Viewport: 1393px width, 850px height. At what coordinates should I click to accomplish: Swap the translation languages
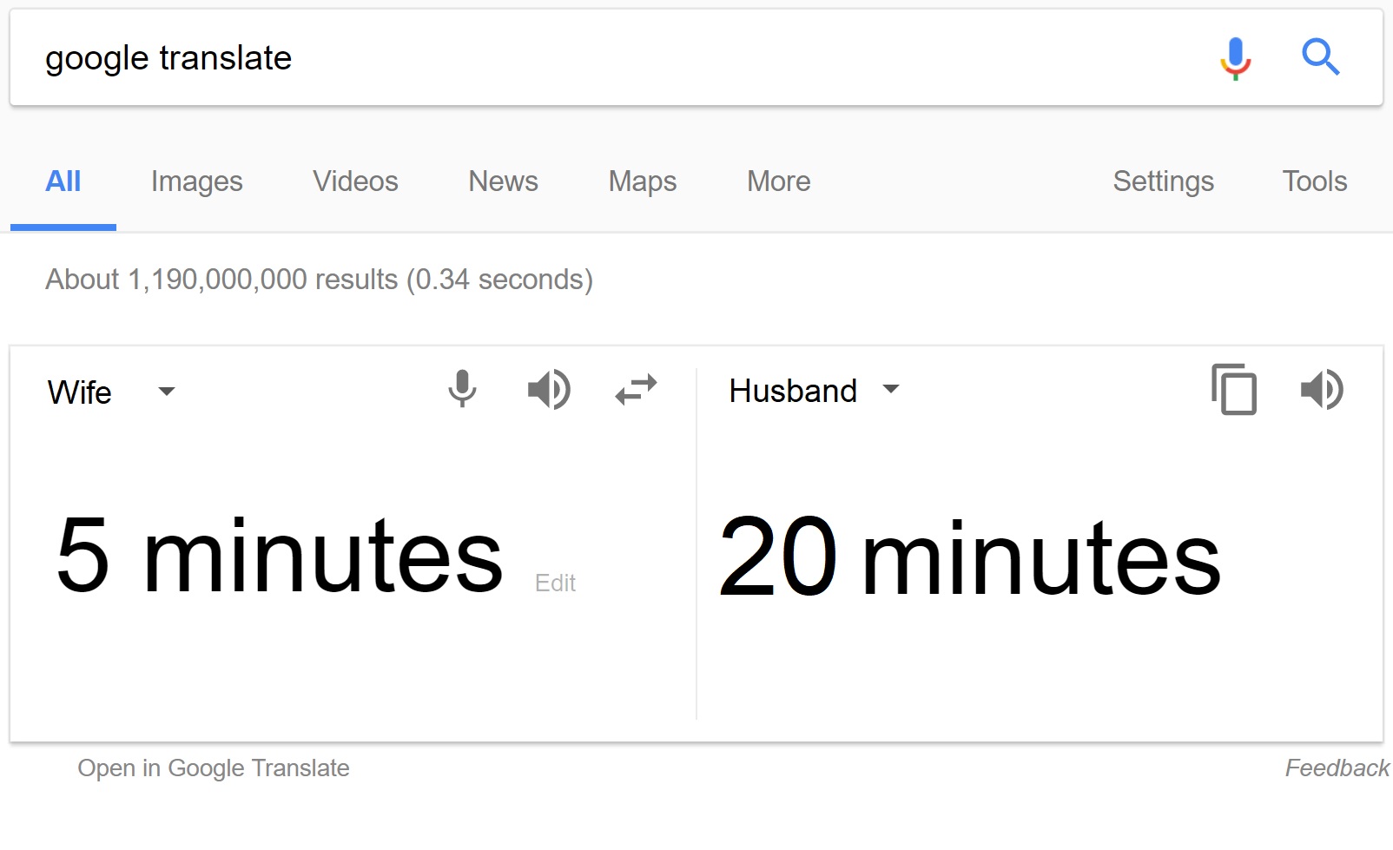point(635,390)
